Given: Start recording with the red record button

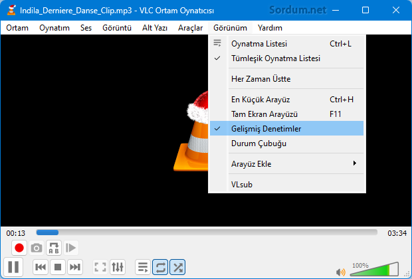Looking at the screenshot, I should click(19, 248).
